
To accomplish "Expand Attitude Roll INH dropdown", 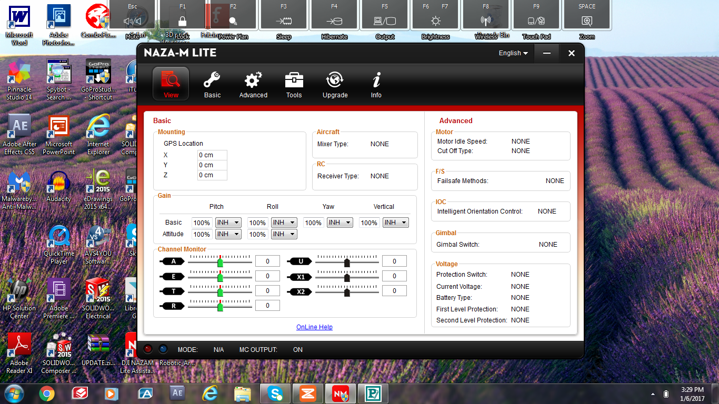I will pyautogui.click(x=284, y=234).
